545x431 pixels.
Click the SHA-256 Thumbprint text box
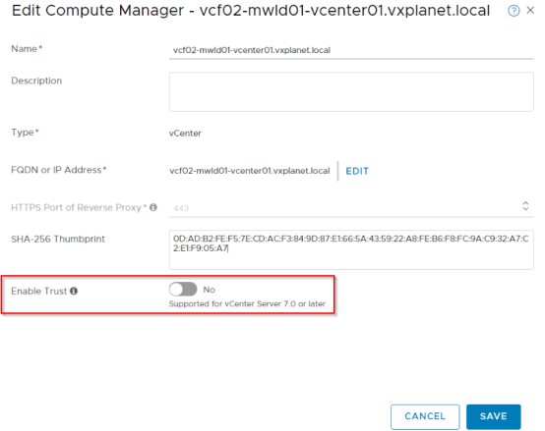point(351,249)
